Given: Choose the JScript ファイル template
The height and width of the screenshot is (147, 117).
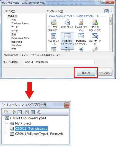Looking at the screenshot, I should 81,25.
